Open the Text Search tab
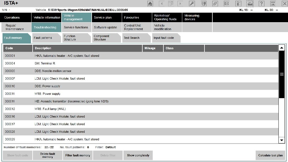Screen dimensions: 288x162 [x=136, y=38]
